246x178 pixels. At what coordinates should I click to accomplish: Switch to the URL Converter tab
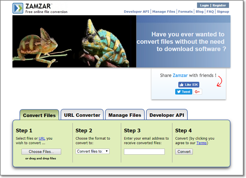tap(82, 115)
